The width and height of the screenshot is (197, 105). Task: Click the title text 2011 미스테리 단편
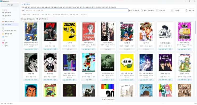click(x=108, y=74)
